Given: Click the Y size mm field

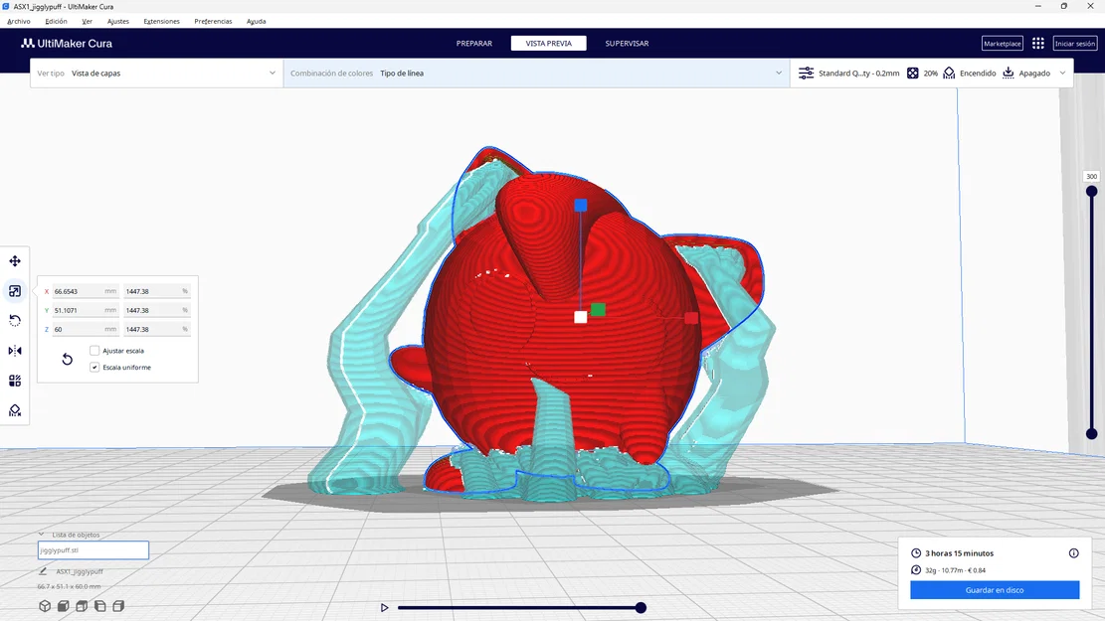Looking at the screenshot, I should [x=86, y=310].
